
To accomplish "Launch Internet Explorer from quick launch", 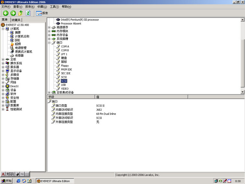I will click(18, 181).
